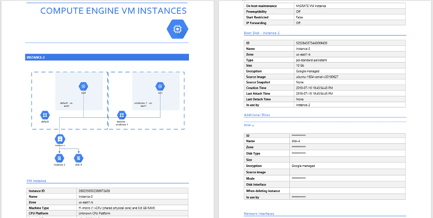
Task: Click the masked ID value in DISK-4 table
Action: [x=298, y=135]
